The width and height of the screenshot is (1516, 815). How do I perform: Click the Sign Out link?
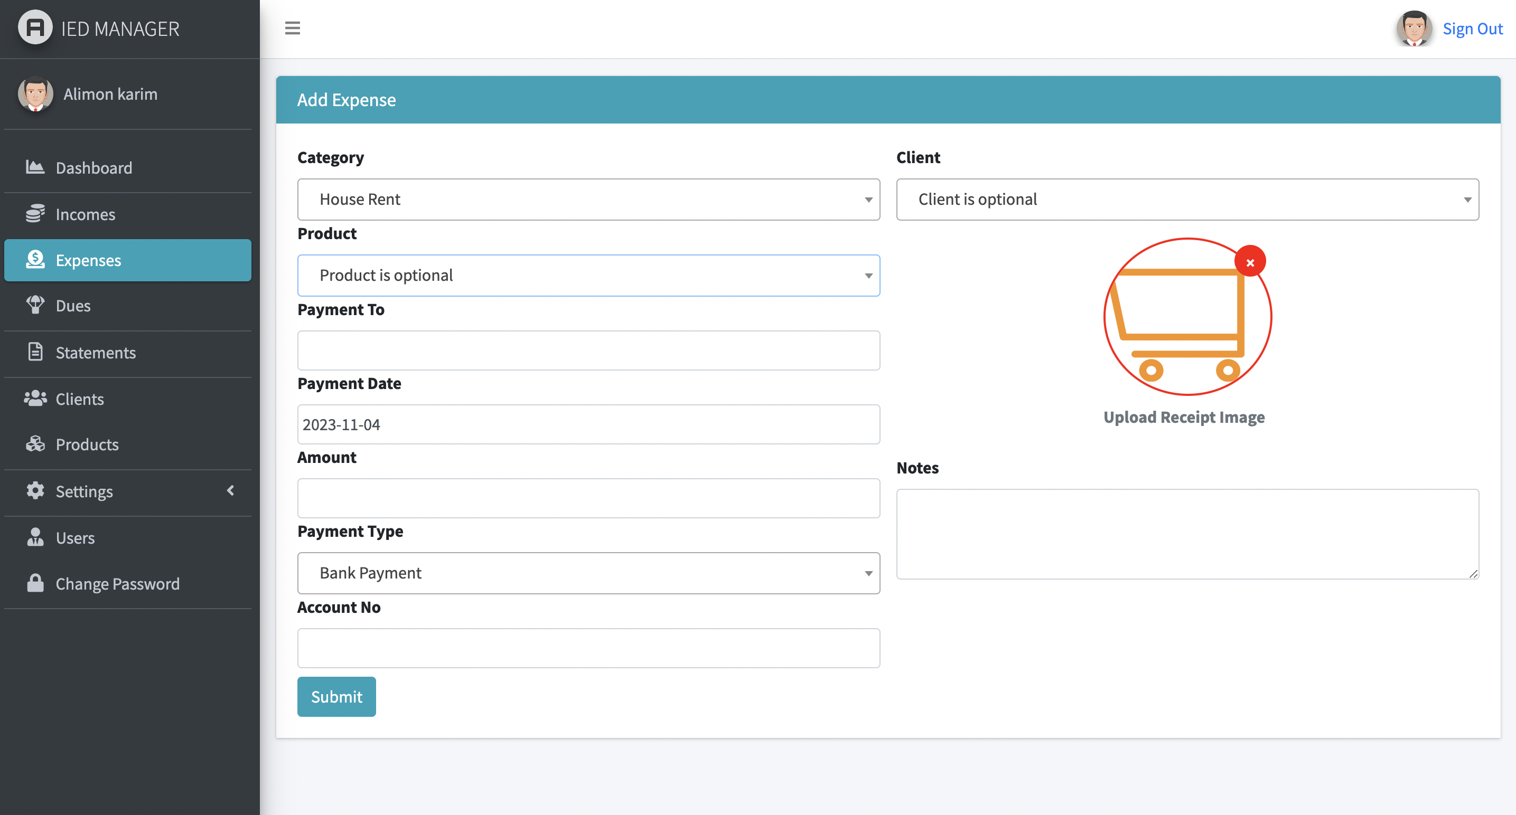click(x=1472, y=28)
